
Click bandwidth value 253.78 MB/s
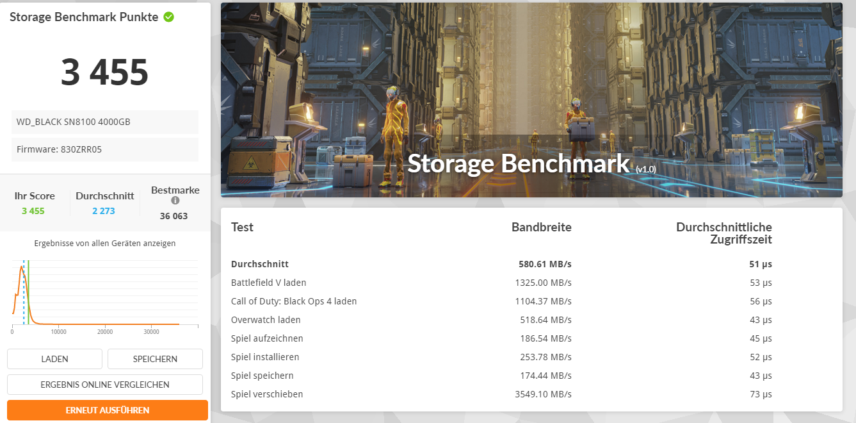click(545, 357)
